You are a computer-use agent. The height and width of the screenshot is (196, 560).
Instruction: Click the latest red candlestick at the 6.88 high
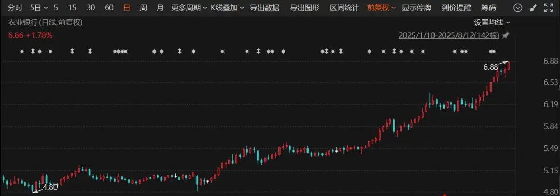click(x=508, y=66)
